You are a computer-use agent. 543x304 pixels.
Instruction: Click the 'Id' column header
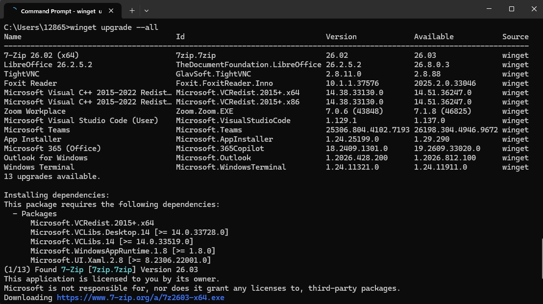tap(180, 37)
